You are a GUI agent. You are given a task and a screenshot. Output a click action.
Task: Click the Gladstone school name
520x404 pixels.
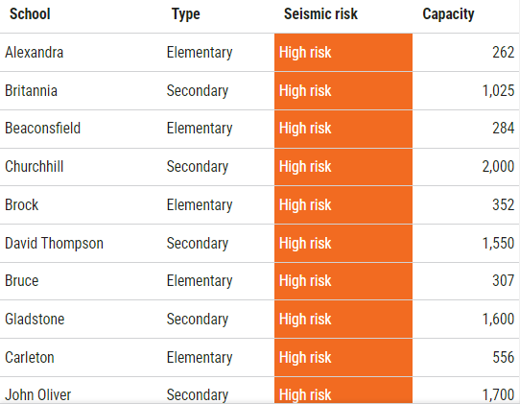pyautogui.click(x=35, y=320)
